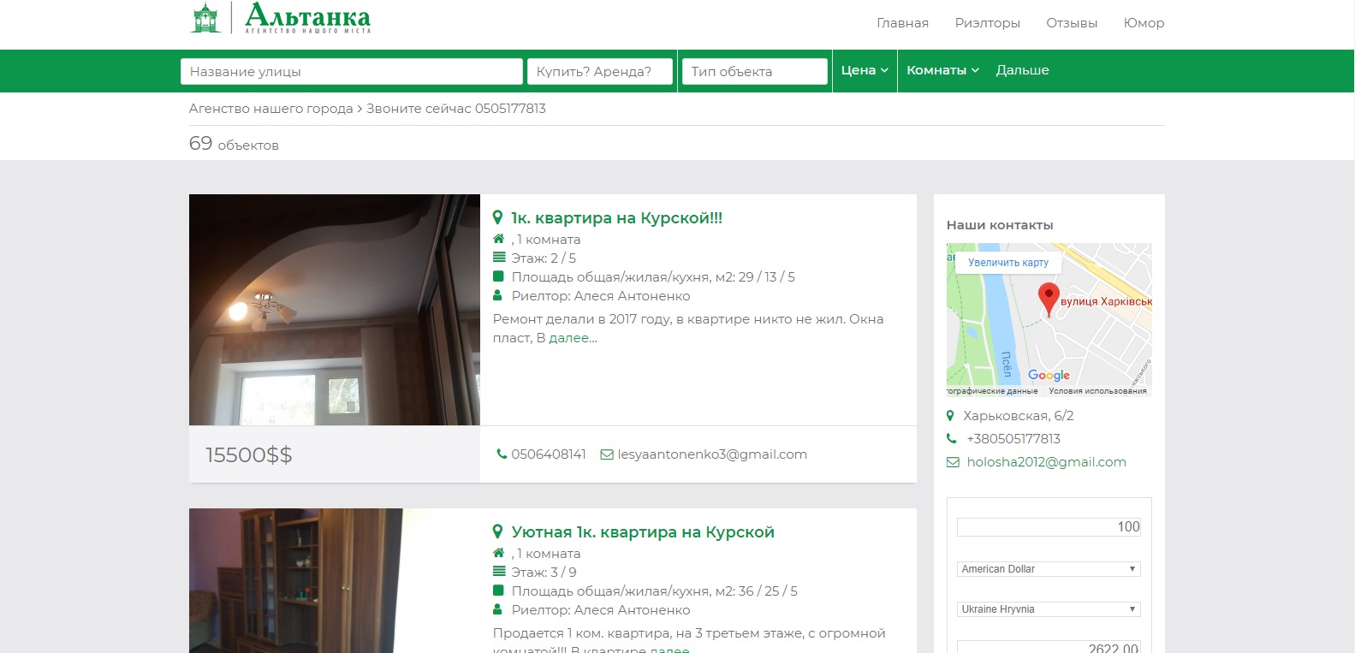This screenshot has height=653, width=1367.
Task: Click the map pin icon beside 1к. квартира на Курской!!!
Action: pos(497,218)
